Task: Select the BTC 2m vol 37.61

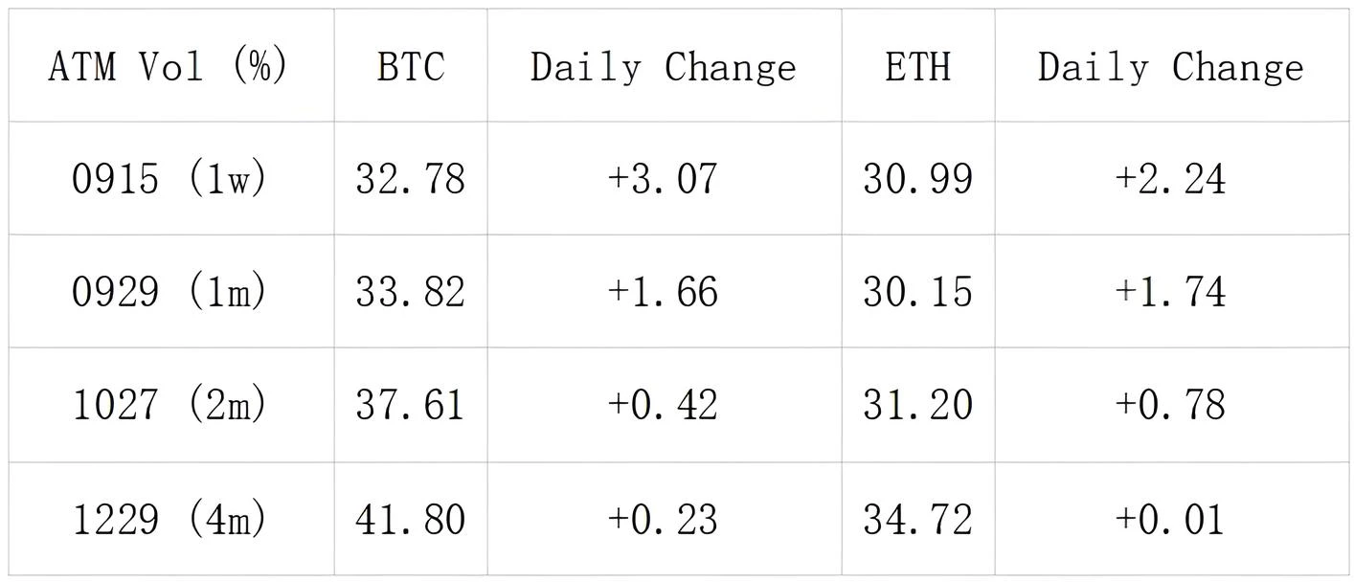Action: click(x=411, y=405)
